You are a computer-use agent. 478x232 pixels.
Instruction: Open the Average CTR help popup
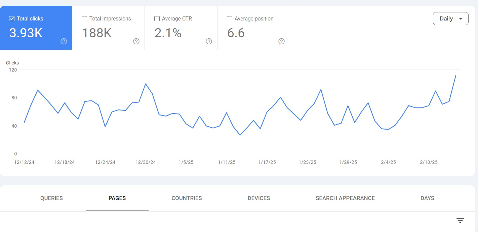(x=209, y=41)
